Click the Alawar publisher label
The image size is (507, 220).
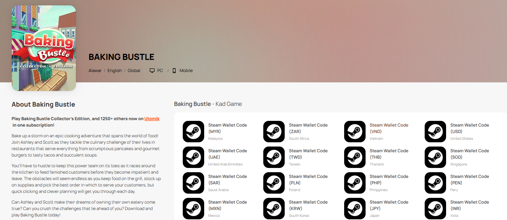tap(95, 71)
